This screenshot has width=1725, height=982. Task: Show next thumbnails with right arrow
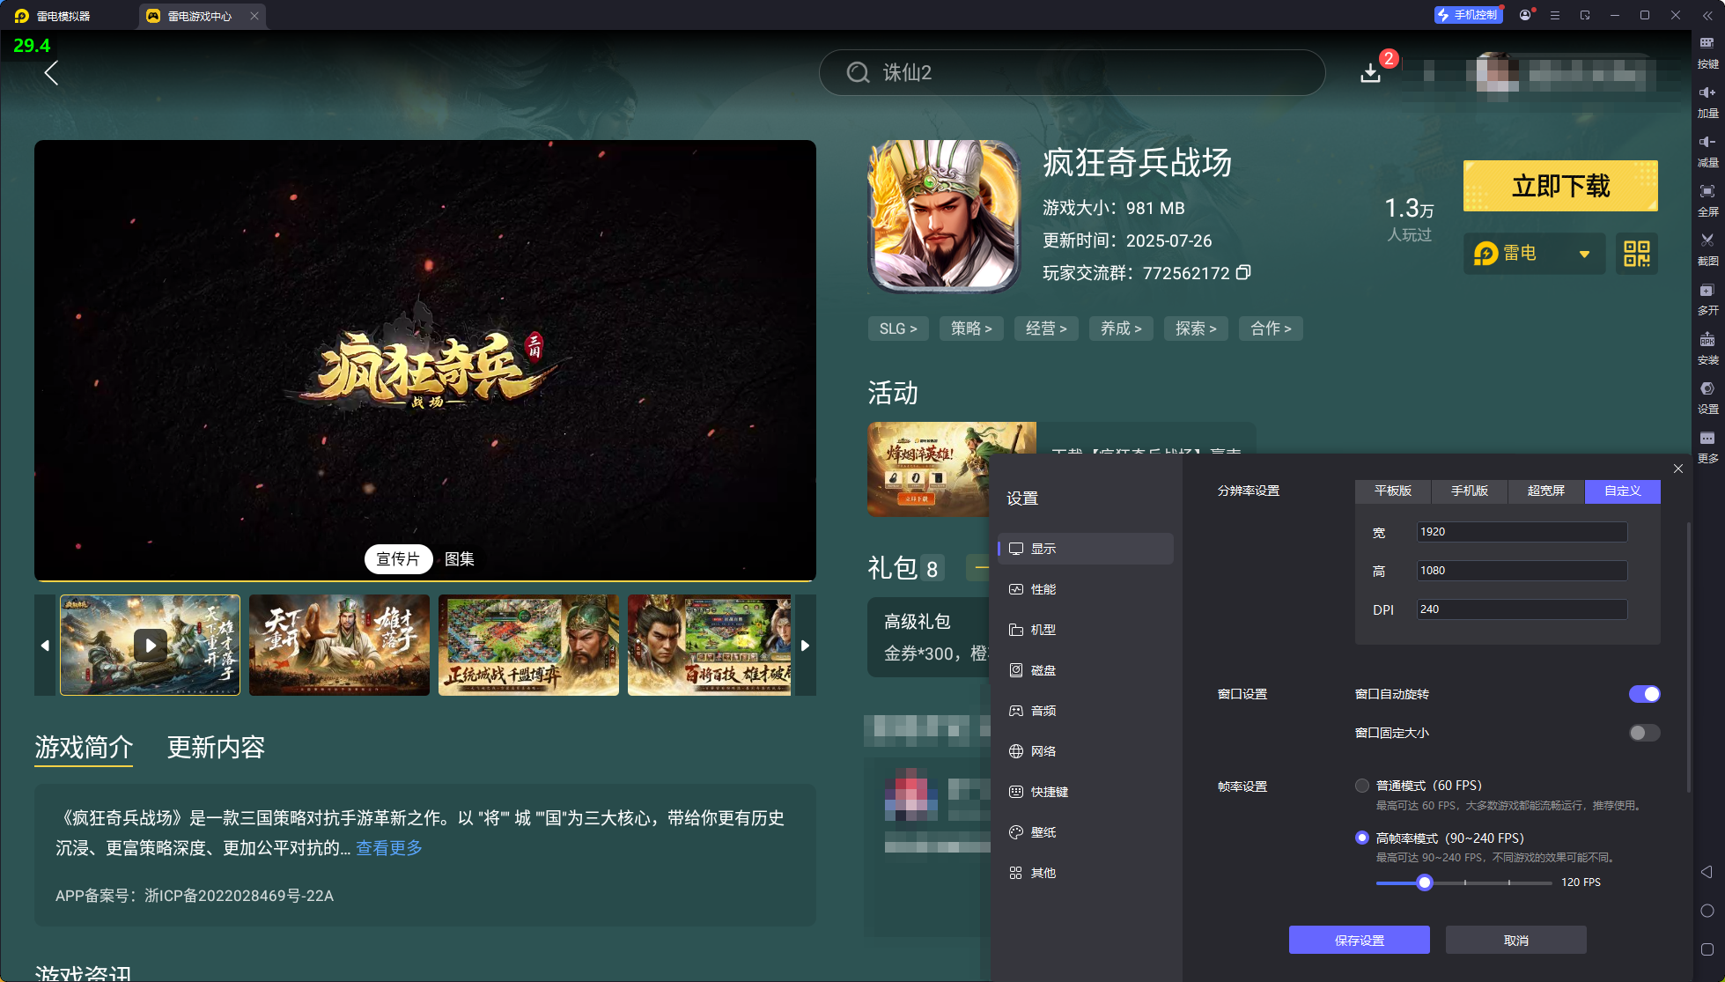coord(805,645)
